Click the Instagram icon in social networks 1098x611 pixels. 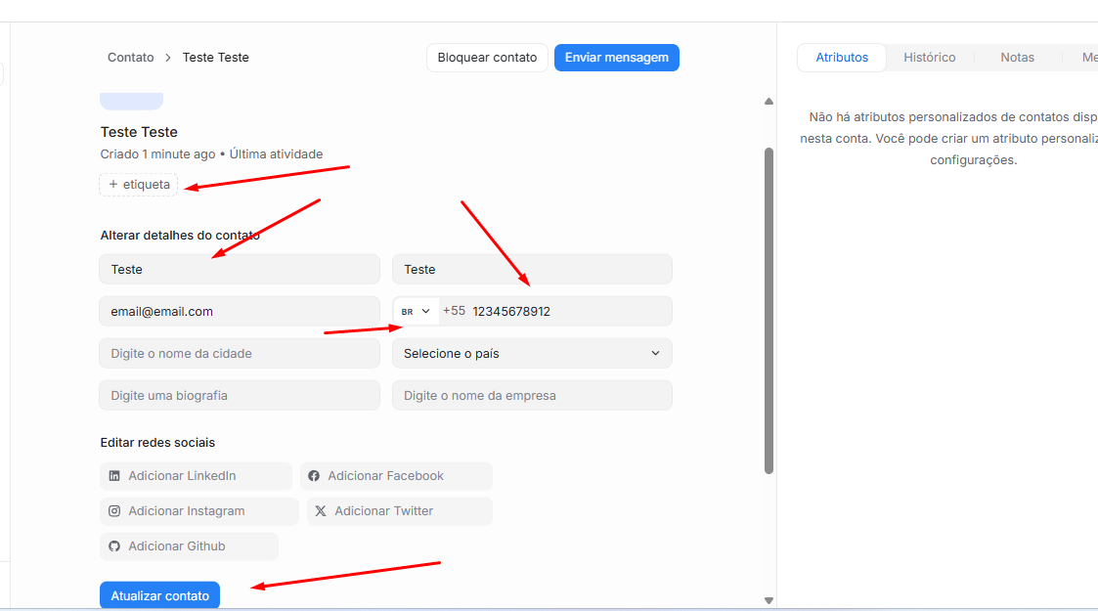(x=114, y=511)
